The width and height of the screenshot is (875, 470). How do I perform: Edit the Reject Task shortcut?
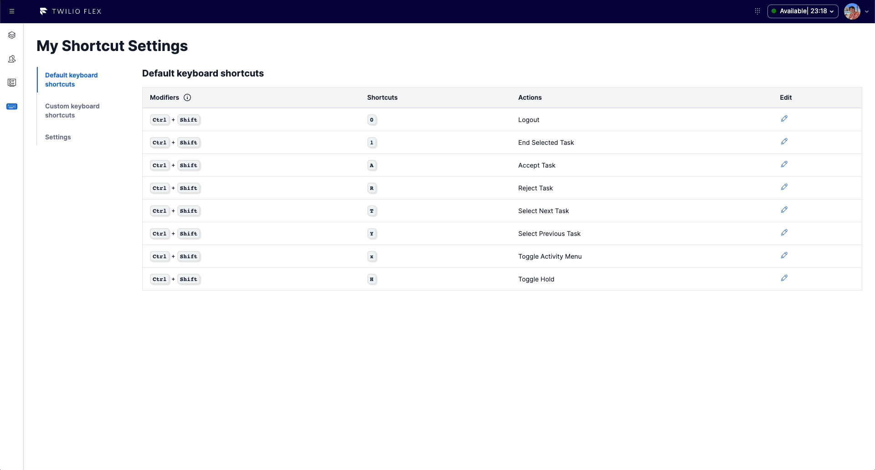pos(784,187)
